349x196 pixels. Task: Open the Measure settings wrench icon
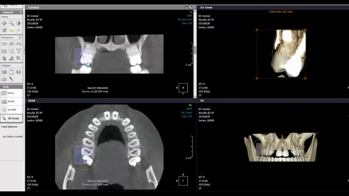tap(20, 37)
